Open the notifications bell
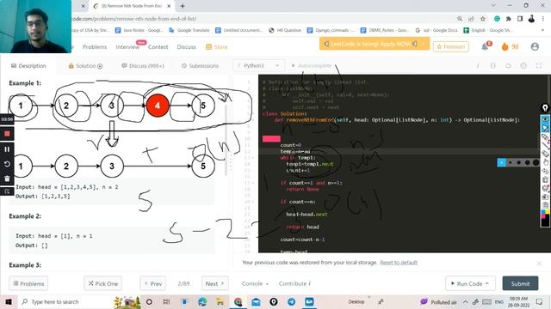The image size is (551, 309). pyautogui.click(x=485, y=46)
